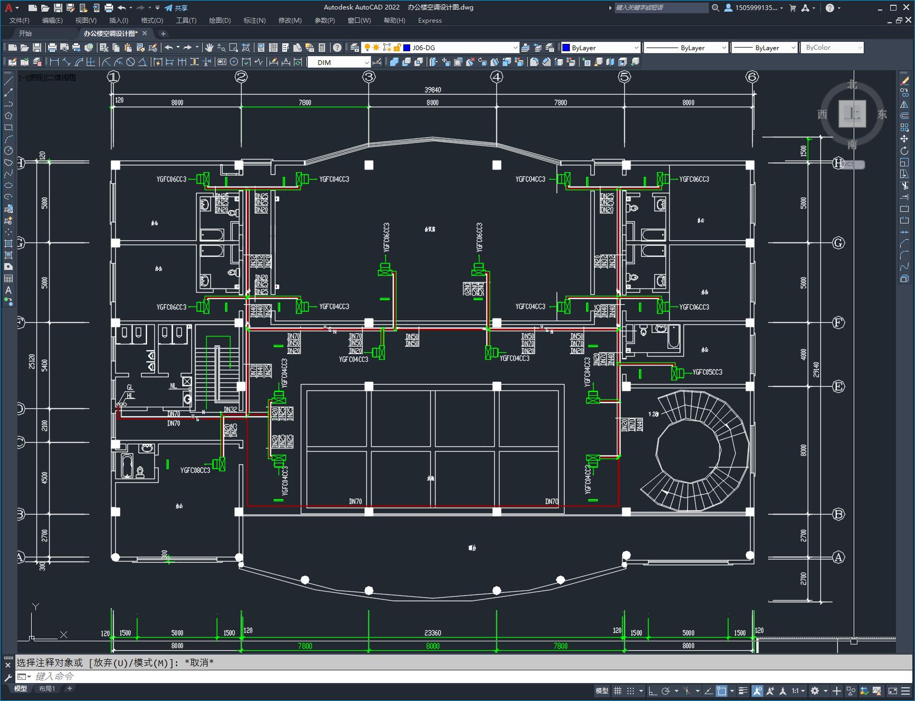Toggle annotation visibility in status bar
This screenshot has height=701, width=915.
pyautogui.click(x=757, y=691)
